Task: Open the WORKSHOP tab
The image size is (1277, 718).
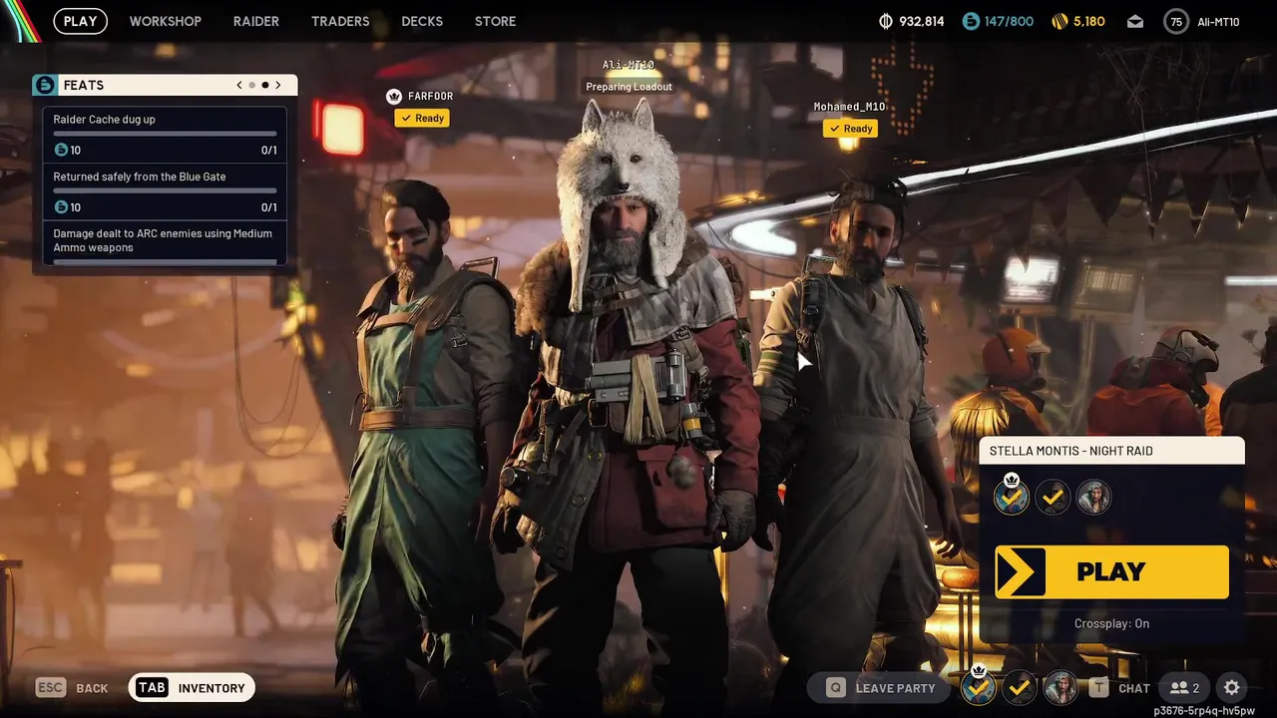Action: pos(166,21)
